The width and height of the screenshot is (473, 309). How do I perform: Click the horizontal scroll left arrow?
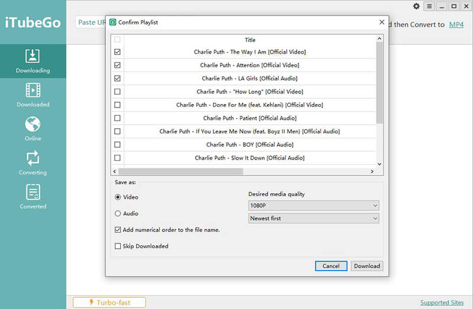(115, 171)
